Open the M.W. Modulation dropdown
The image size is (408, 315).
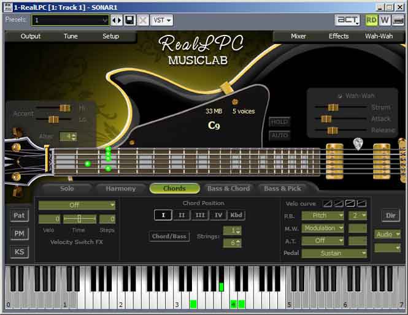[323, 228]
